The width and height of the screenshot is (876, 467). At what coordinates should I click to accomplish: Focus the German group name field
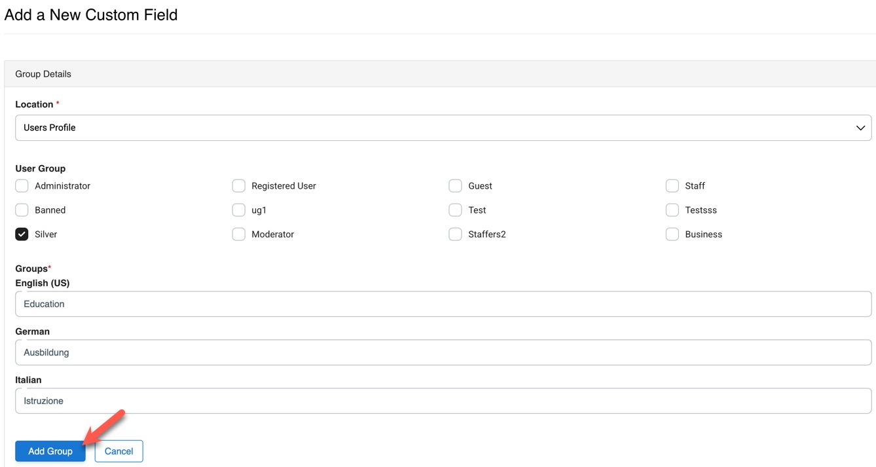[x=443, y=352]
